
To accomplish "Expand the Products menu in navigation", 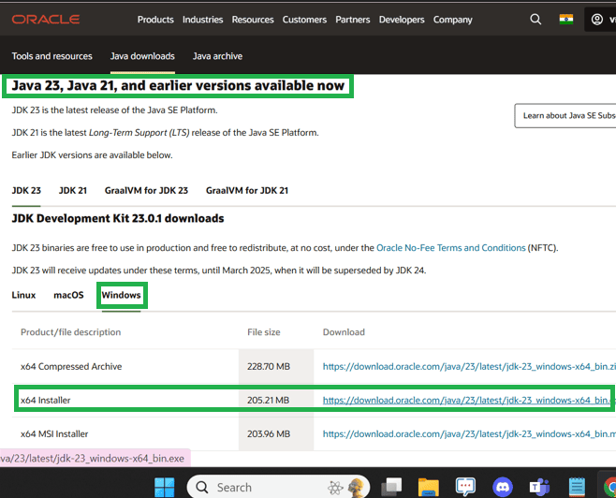I will coord(155,20).
